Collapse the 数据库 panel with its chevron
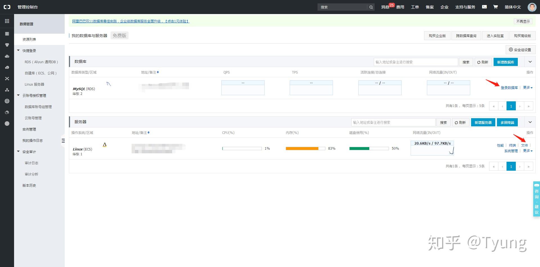540x267 pixels. pos(530,62)
